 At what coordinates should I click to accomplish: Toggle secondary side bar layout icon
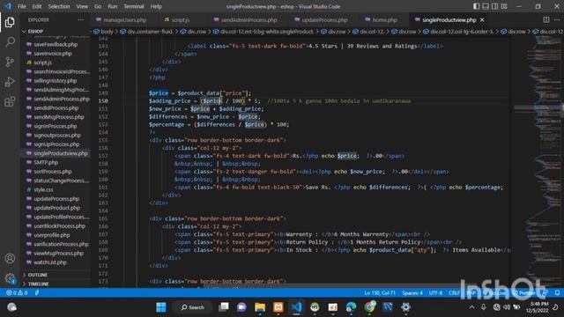(x=495, y=6)
